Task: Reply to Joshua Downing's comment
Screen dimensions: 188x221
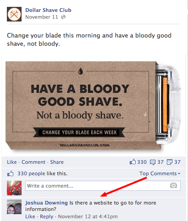Action: point(47,216)
